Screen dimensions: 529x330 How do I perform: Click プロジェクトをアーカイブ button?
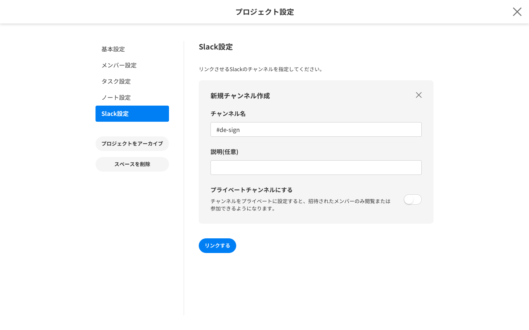click(x=132, y=144)
